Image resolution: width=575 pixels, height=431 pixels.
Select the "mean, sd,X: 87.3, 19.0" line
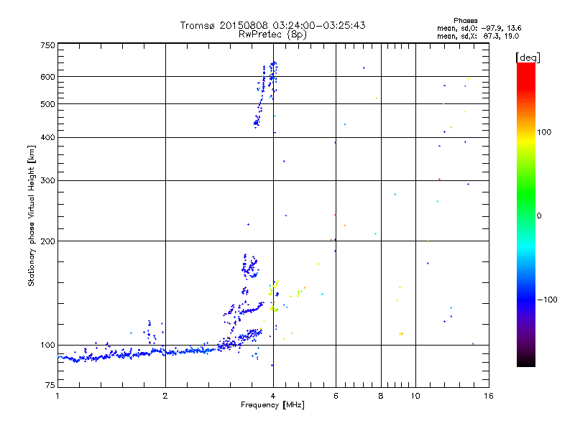coord(478,36)
